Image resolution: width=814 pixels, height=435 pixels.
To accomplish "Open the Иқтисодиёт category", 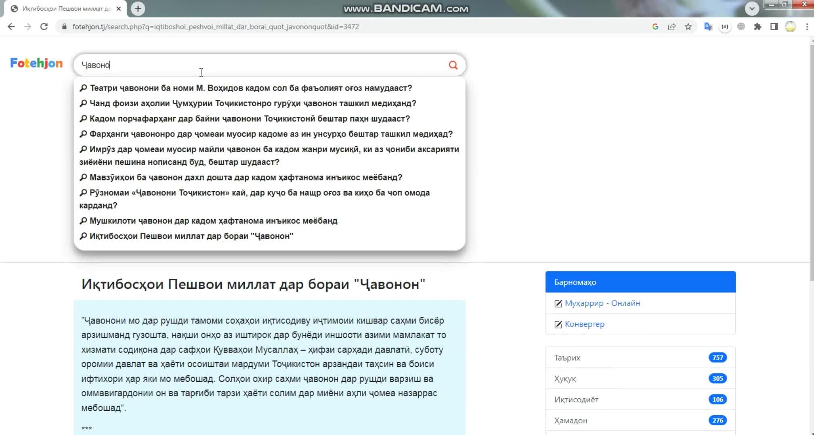I will pyautogui.click(x=640, y=400).
